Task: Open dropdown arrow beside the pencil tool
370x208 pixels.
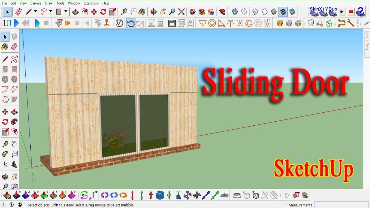Action: click(x=35, y=12)
